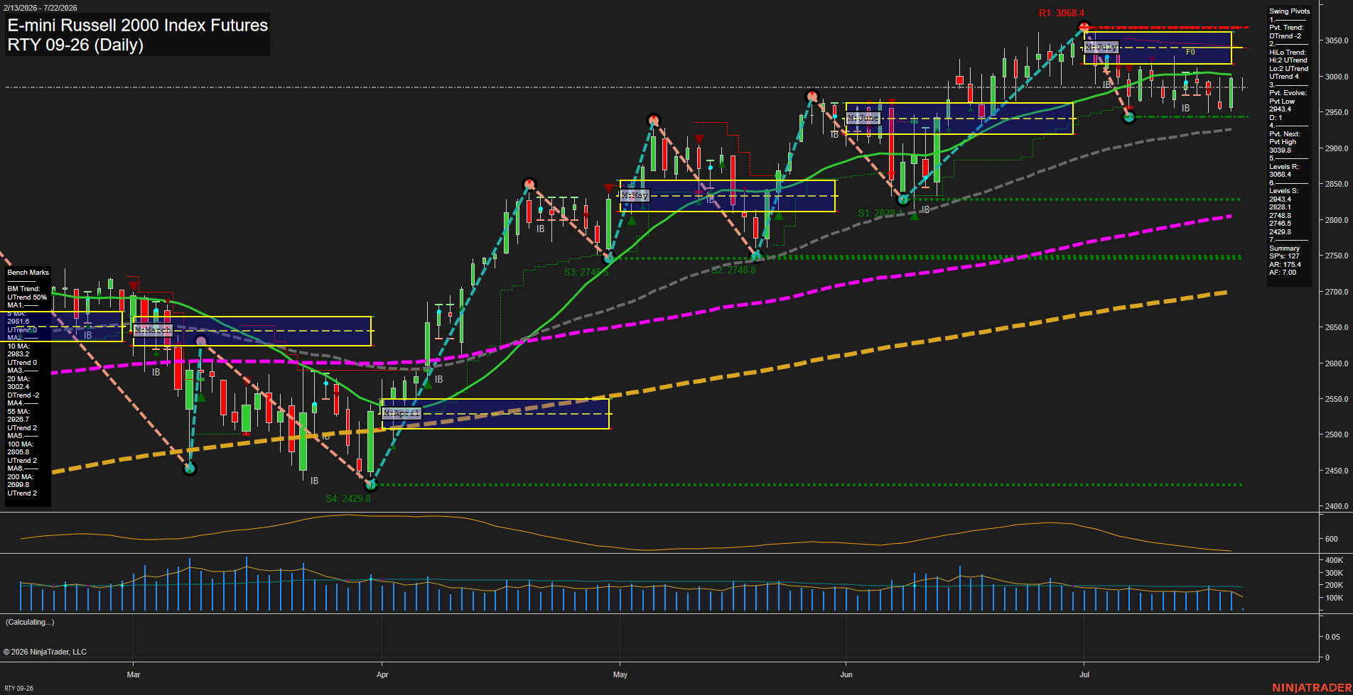The height and width of the screenshot is (695, 1353).
Task: Click the (Calculating...) indicator status
Action: [30, 622]
